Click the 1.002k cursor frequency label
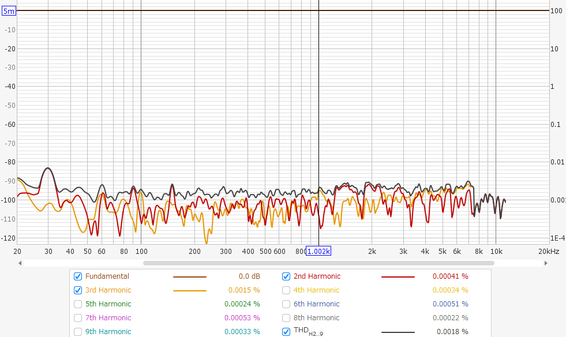 pos(318,252)
